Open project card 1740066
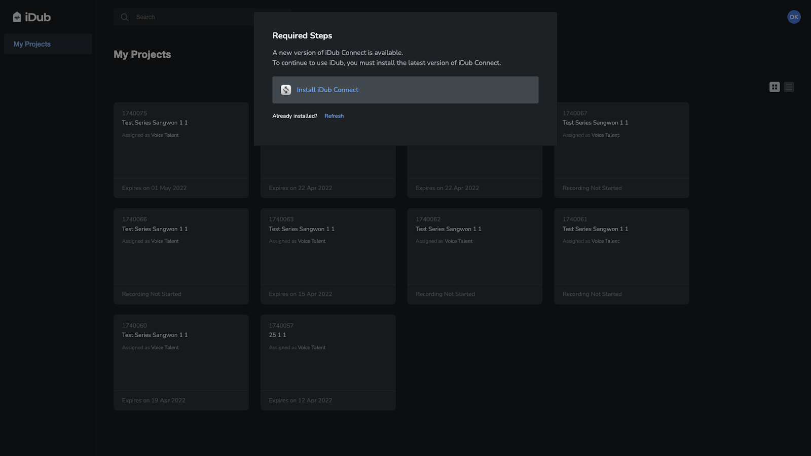Screen dimensions: 811x456 [181, 256]
